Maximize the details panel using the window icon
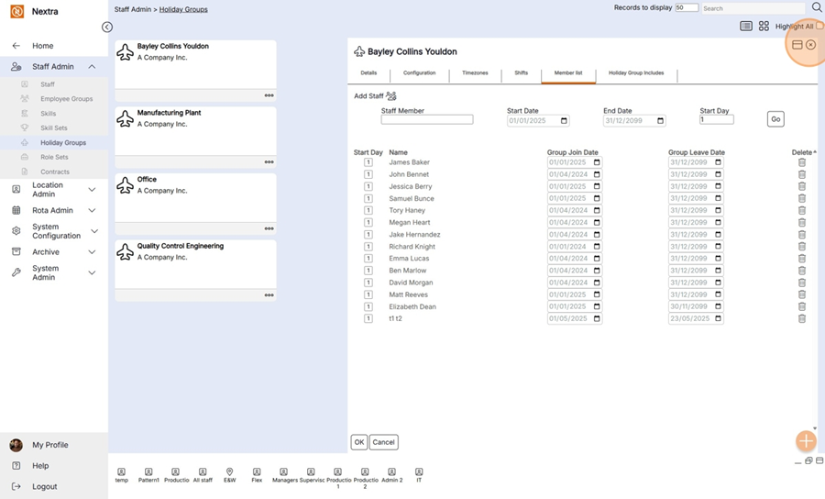 click(797, 45)
